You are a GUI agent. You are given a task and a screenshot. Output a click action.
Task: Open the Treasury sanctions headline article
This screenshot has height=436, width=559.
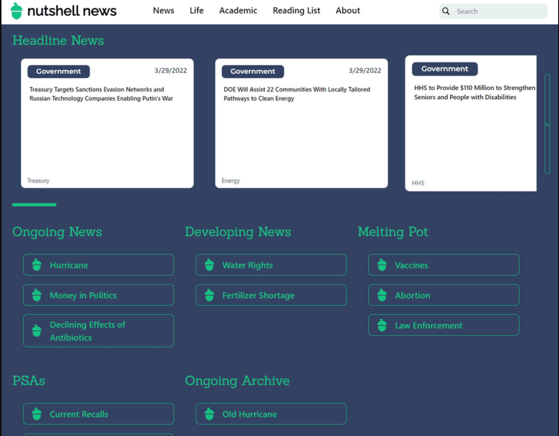pyautogui.click(x=101, y=94)
